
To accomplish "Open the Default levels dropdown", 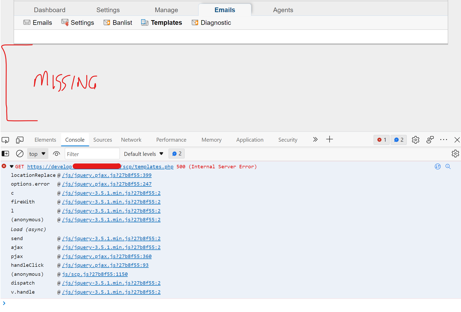I will coord(143,153).
